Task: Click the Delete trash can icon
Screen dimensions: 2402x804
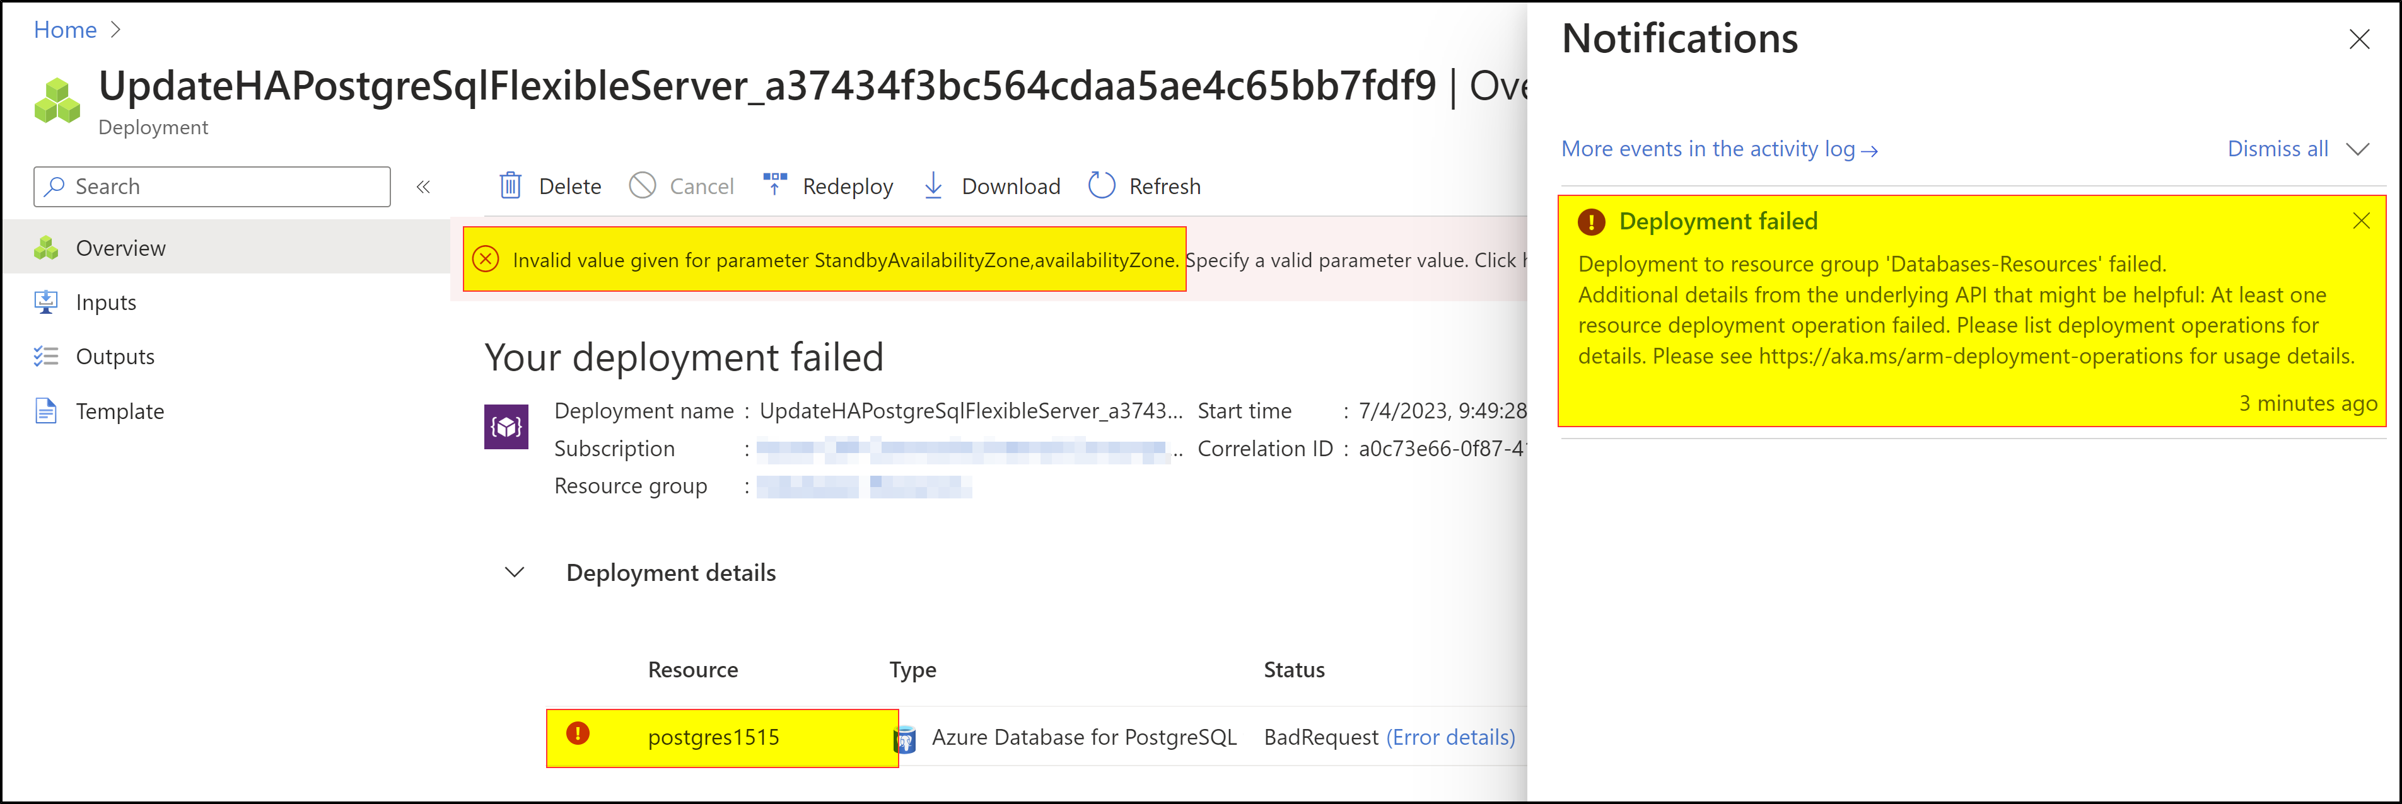Action: [510, 185]
